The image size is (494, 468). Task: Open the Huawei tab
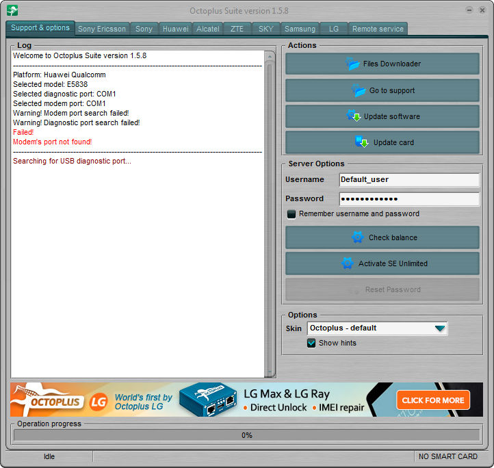[175, 29]
